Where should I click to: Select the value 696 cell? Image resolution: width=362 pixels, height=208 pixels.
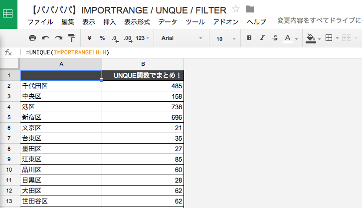pos(143,117)
